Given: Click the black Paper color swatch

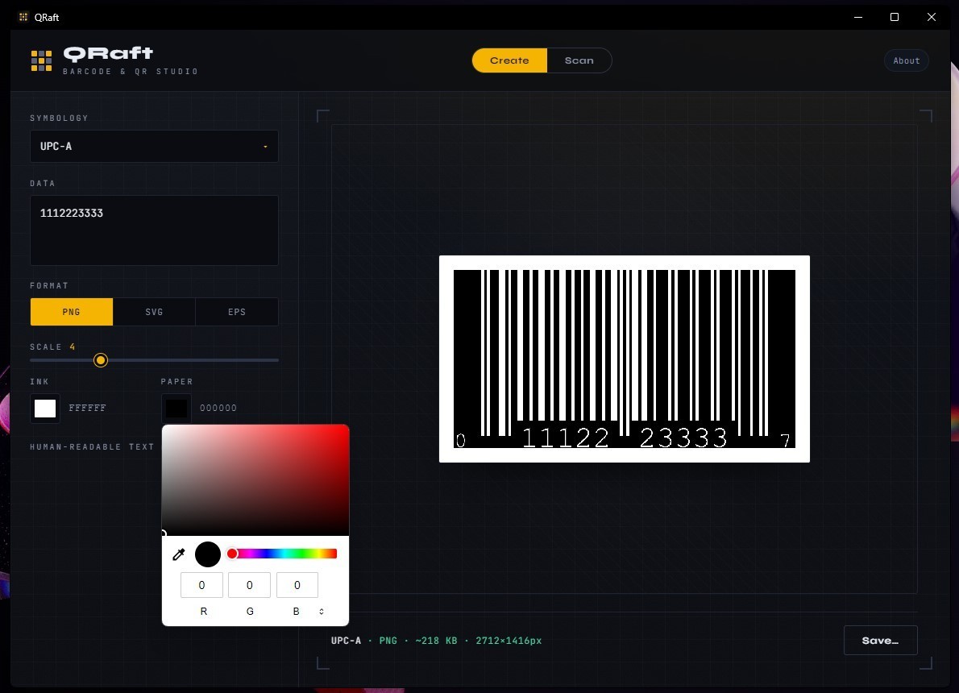Looking at the screenshot, I should point(176,408).
